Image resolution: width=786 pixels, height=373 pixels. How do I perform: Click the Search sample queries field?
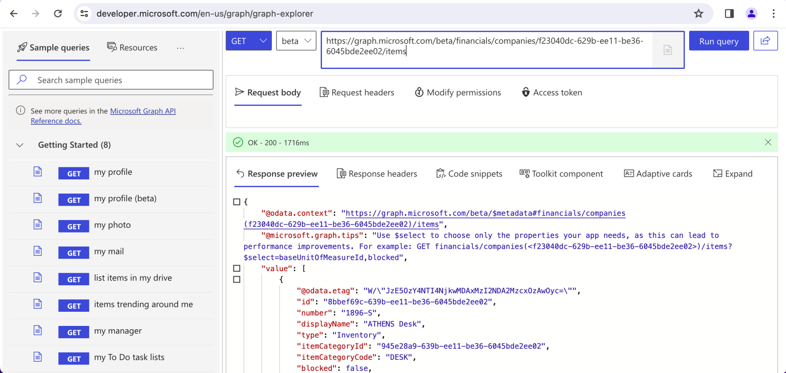(111, 80)
